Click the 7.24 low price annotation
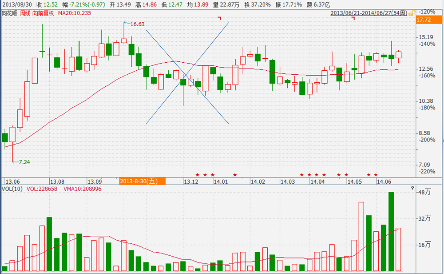 tap(24, 162)
